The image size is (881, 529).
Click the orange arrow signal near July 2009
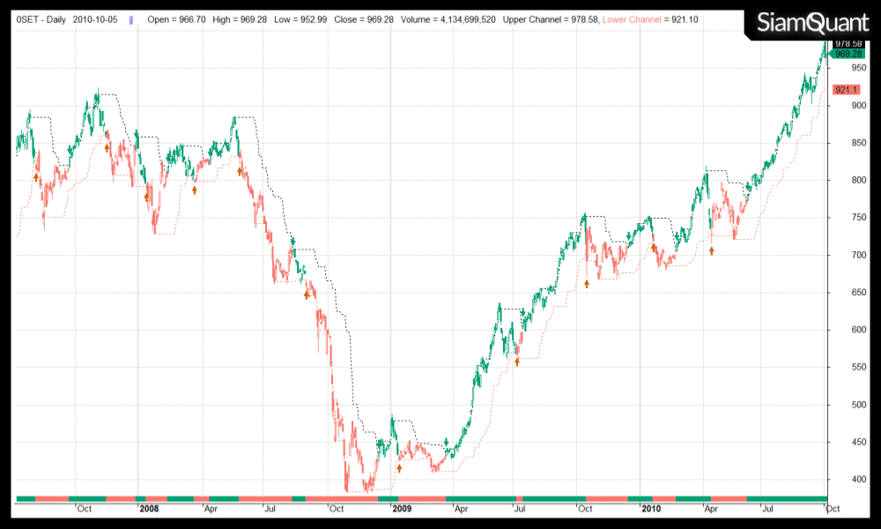coord(517,361)
